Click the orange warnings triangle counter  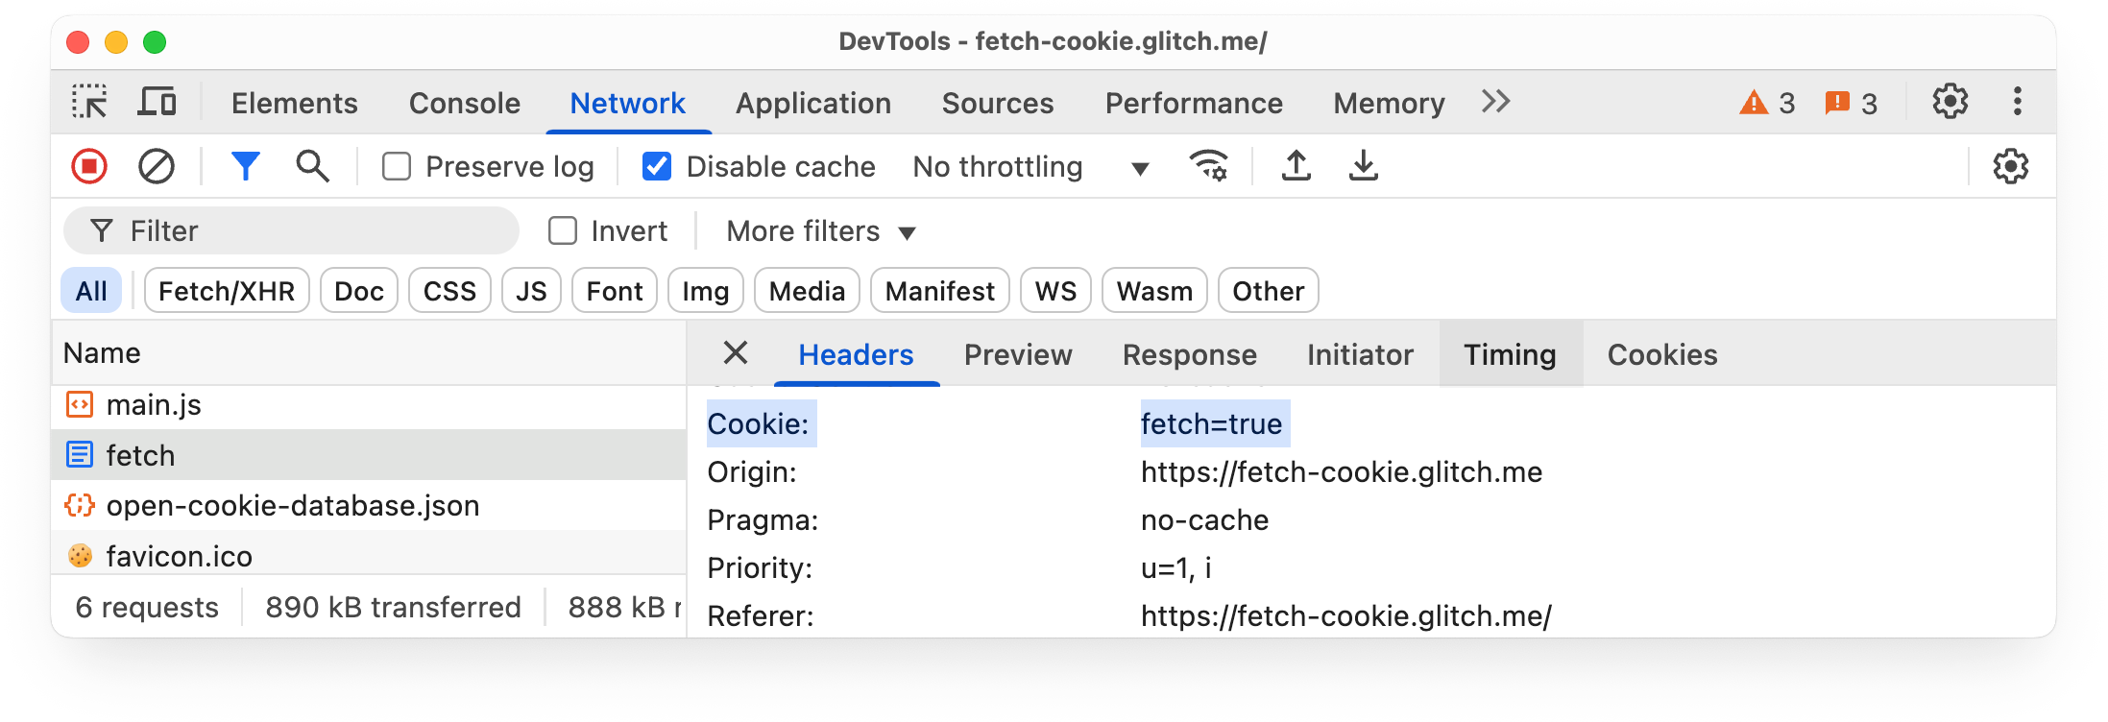tap(1767, 103)
